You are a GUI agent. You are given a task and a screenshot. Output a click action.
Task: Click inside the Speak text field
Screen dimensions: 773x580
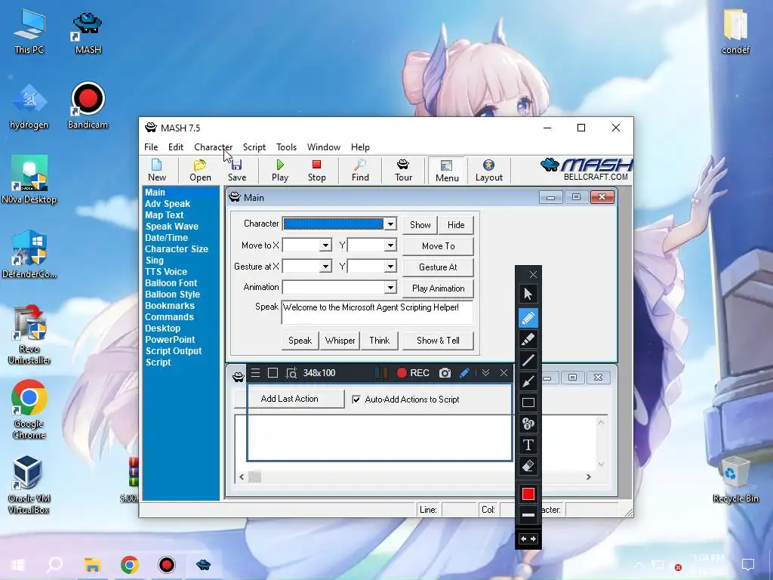(377, 312)
